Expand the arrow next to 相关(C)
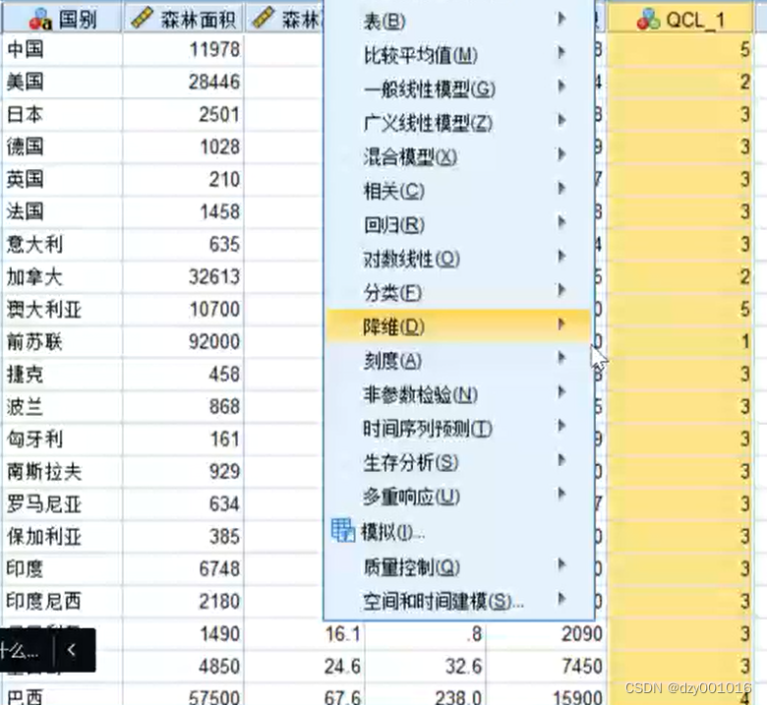This screenshot has height=705, width=767. [x=561, y=188]
